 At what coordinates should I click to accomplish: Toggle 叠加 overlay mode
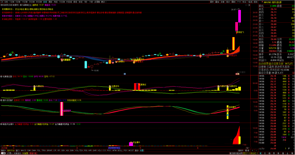[217, 2]
